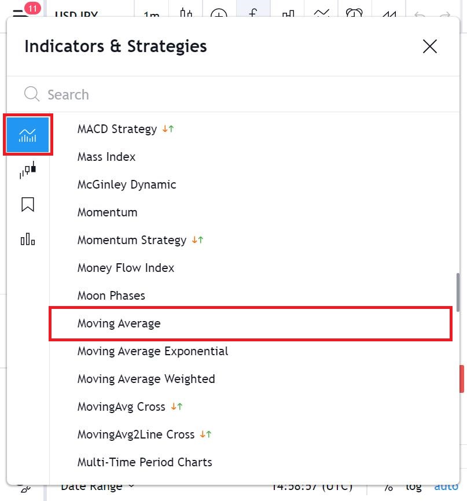Add MACD Strategy to chart
This screenshot has width=467, height=501.
click(117, 129)
